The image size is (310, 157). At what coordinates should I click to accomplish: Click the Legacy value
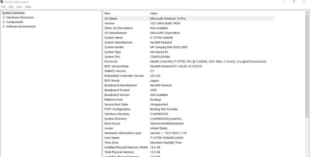(x=155, y=81)
